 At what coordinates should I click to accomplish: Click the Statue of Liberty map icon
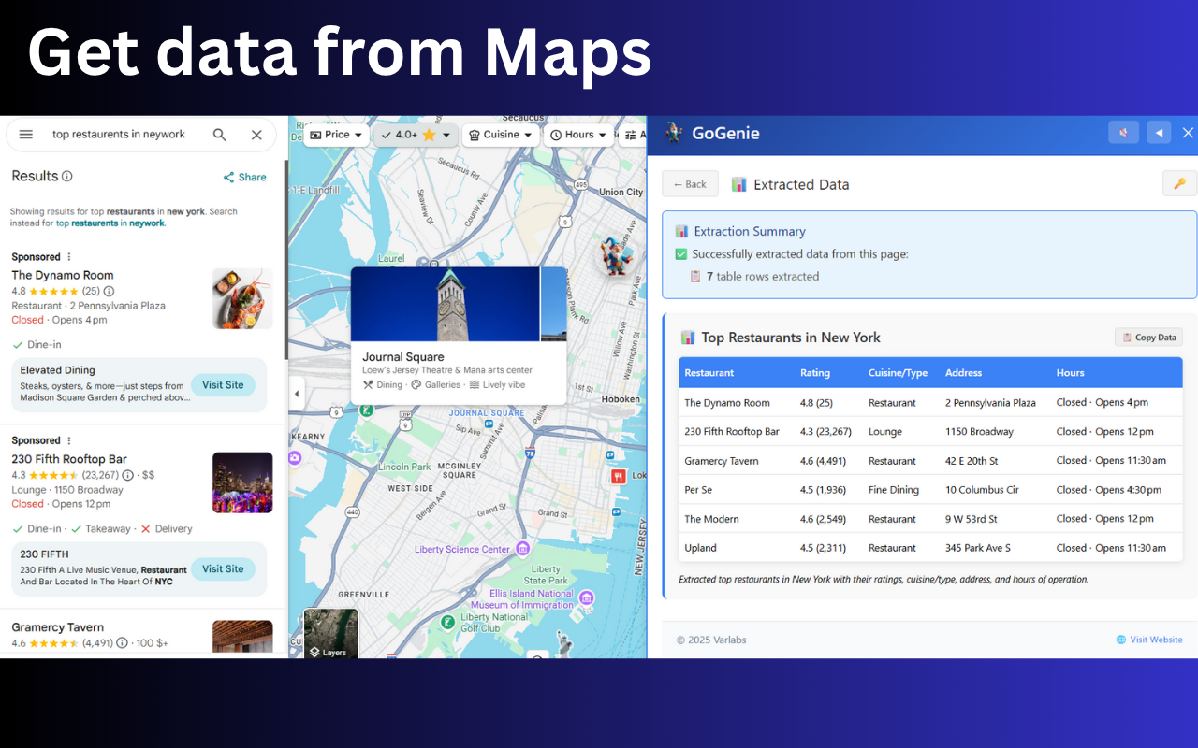click(x=563, y=643)
